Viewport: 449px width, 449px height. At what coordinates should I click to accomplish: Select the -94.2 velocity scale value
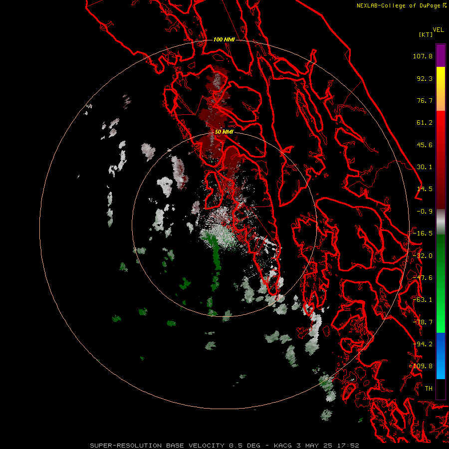pos(423,344)
